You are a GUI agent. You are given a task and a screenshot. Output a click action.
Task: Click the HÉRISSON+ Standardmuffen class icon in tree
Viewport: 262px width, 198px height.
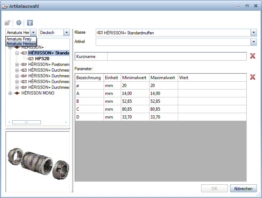pos(24,53)
